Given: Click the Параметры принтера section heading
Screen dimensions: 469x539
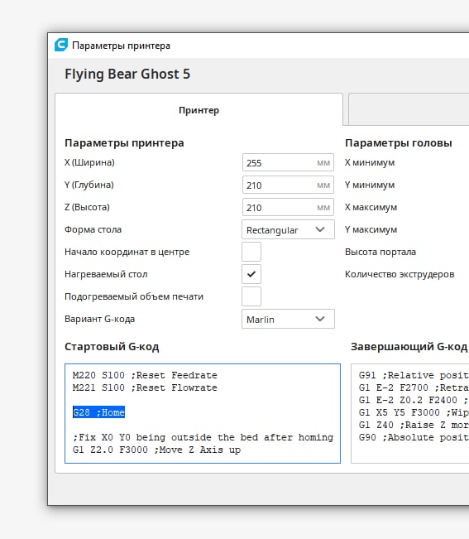Looking at the screenshot, I should [x=124, y=142].
